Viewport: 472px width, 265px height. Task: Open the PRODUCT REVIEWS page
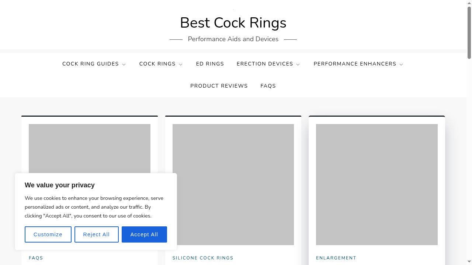pyautogui.click(x=219, y=86)
